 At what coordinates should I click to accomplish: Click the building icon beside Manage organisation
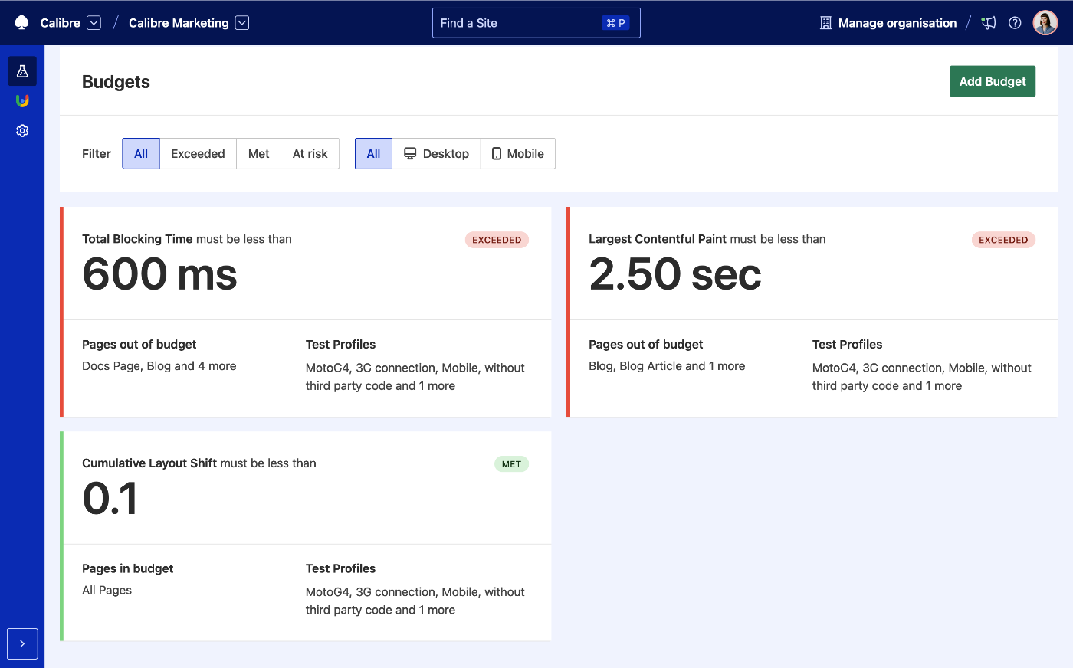(x=825, y=23)
